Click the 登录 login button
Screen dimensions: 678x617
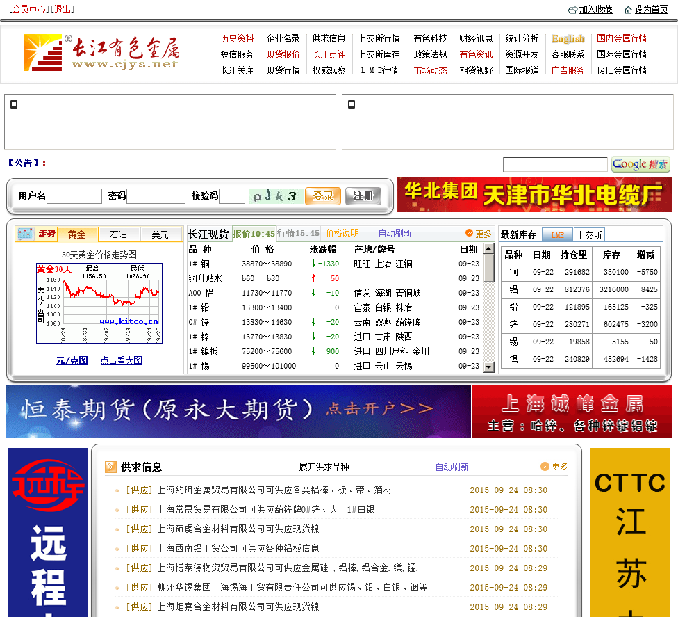click(x=323, y=196)
